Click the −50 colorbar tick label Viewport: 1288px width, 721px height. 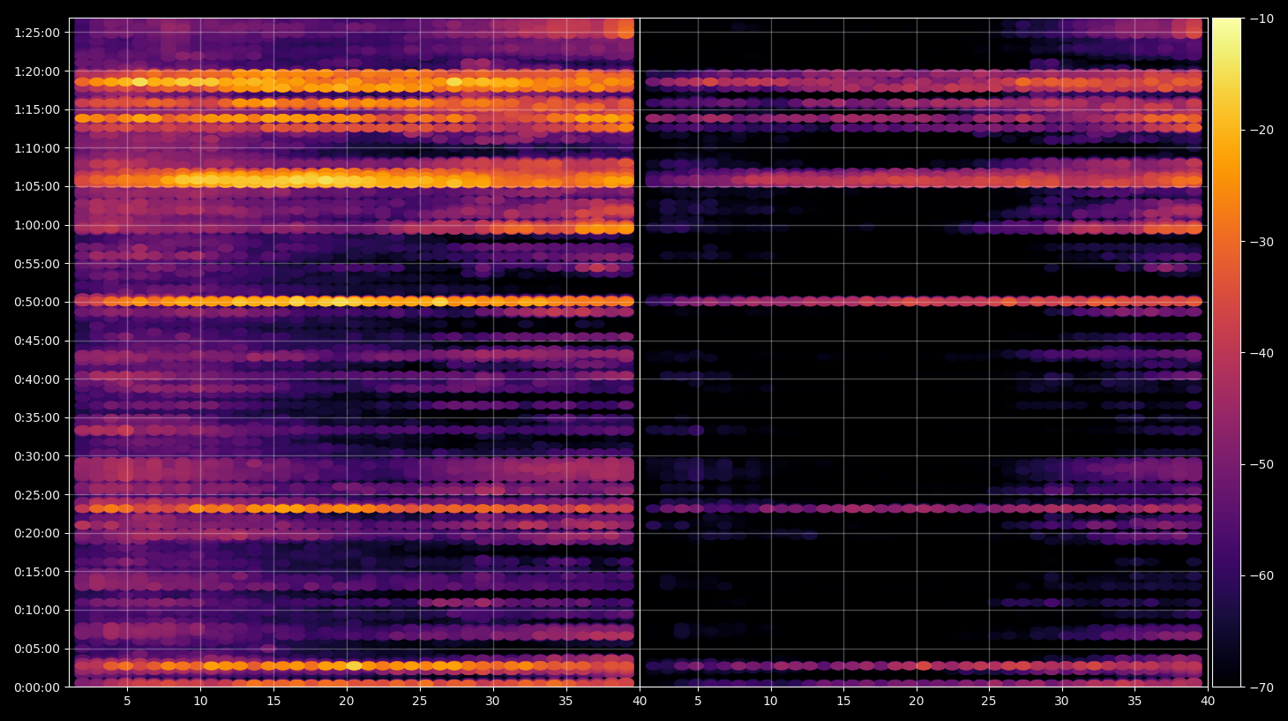(x=1262, y=464)
